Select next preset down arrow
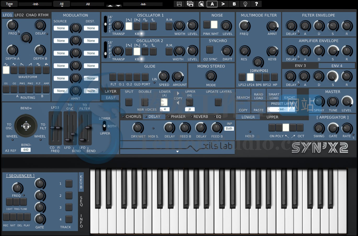358x236 pixels. tap(118, 5)
